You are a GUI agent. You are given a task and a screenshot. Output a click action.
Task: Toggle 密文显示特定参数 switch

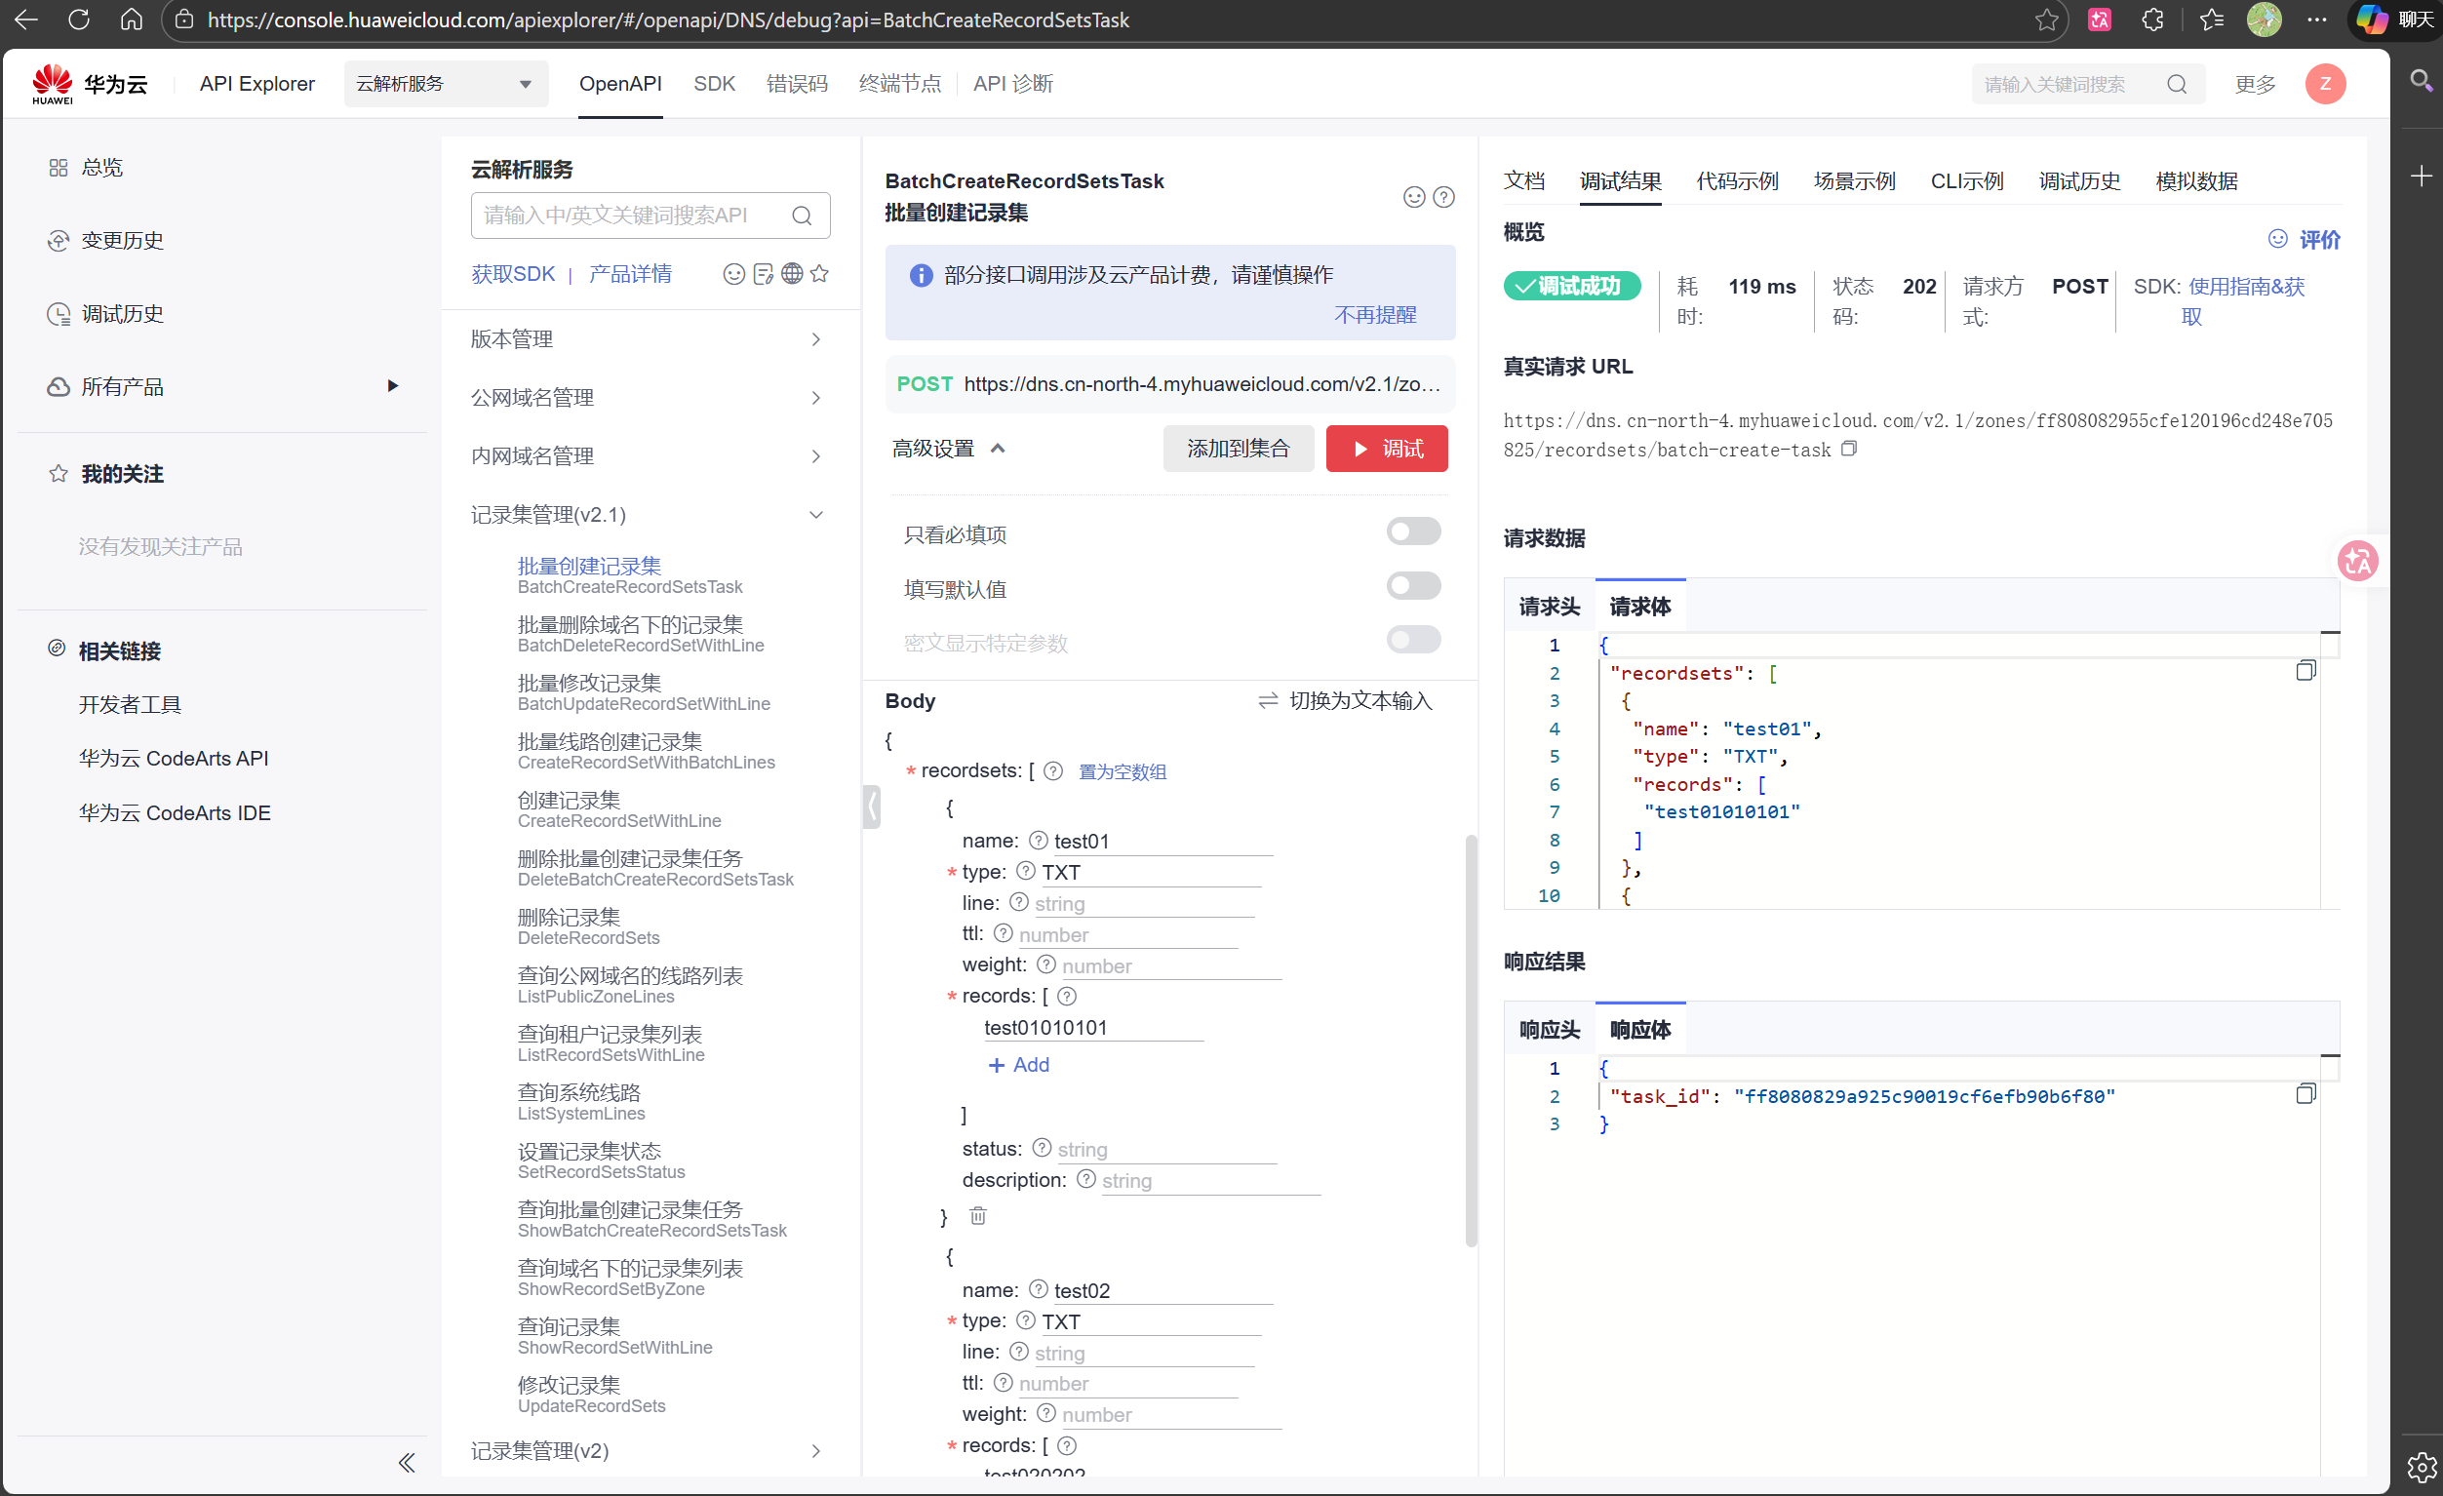click(1414, 640)
